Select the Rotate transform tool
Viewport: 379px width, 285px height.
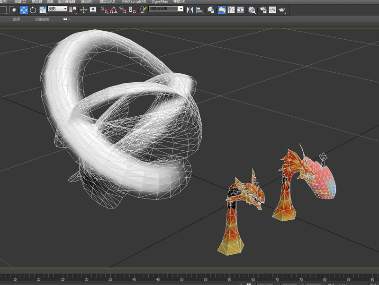tap(33, 9)
